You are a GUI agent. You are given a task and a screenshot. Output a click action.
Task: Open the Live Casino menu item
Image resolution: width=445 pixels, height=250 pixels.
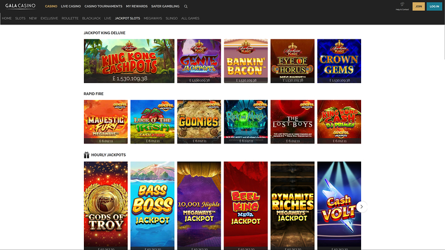(x=71, y=6)
